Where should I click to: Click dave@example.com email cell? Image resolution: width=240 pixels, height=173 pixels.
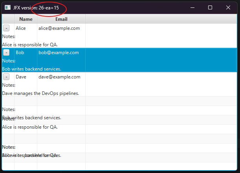[59, 77]
